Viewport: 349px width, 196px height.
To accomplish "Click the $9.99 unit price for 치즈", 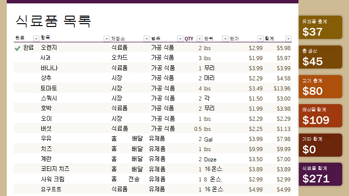I will (x=256, y=149).
